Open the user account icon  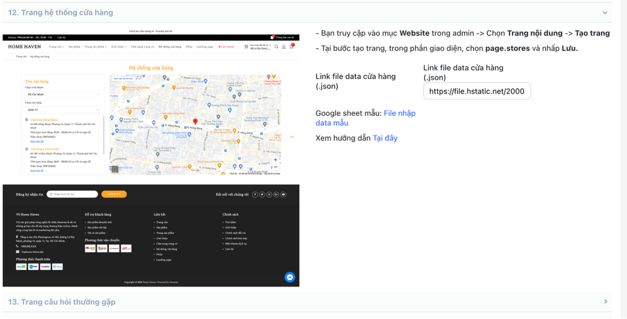click(x=283, y=47)
